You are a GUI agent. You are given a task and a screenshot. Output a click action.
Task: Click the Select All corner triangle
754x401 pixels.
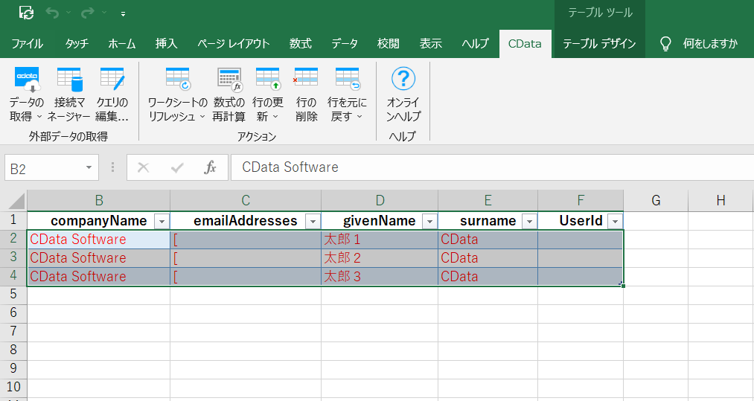[16, 201]
